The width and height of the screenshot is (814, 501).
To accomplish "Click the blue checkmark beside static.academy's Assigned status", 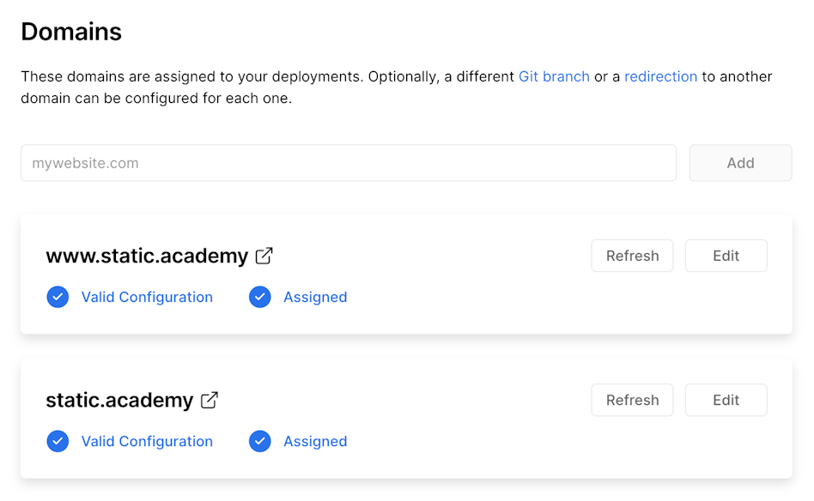I will 259,440.
